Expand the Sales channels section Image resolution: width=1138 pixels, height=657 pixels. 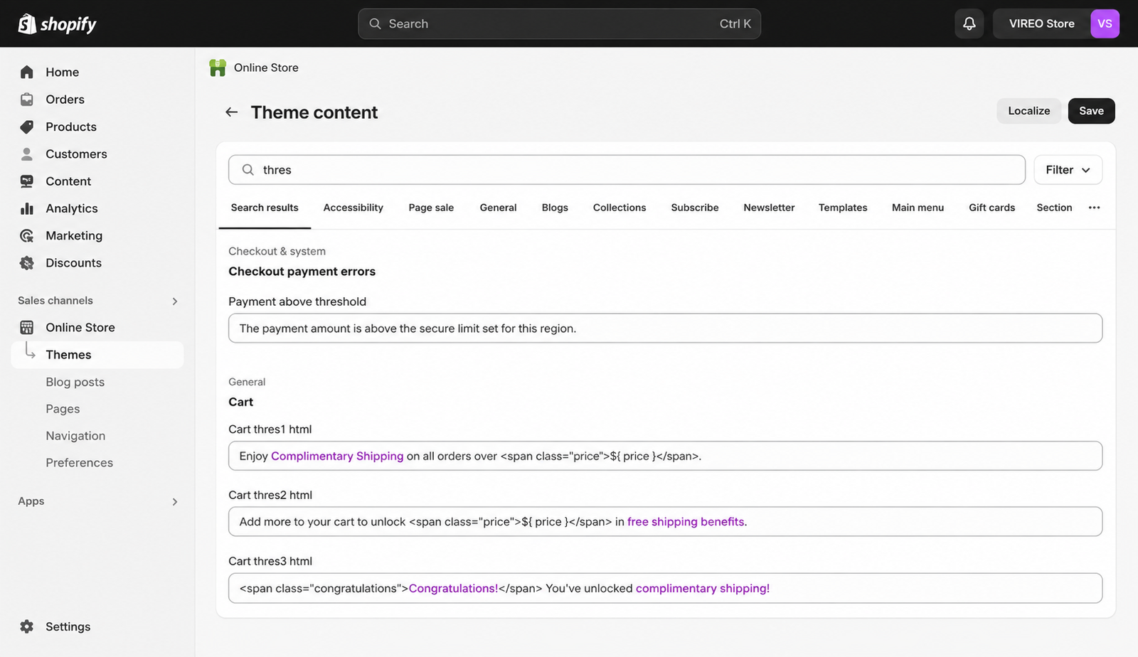click(x=175, y=301)
